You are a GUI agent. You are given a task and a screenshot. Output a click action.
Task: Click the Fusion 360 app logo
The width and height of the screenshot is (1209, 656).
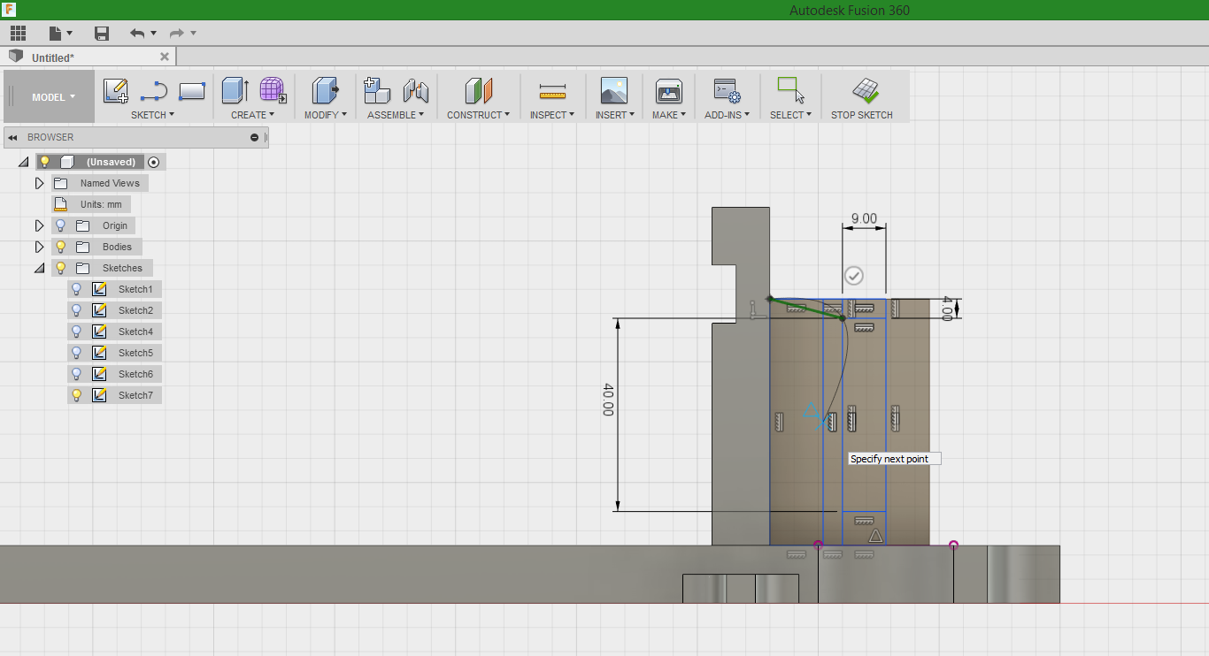point(8,9)
